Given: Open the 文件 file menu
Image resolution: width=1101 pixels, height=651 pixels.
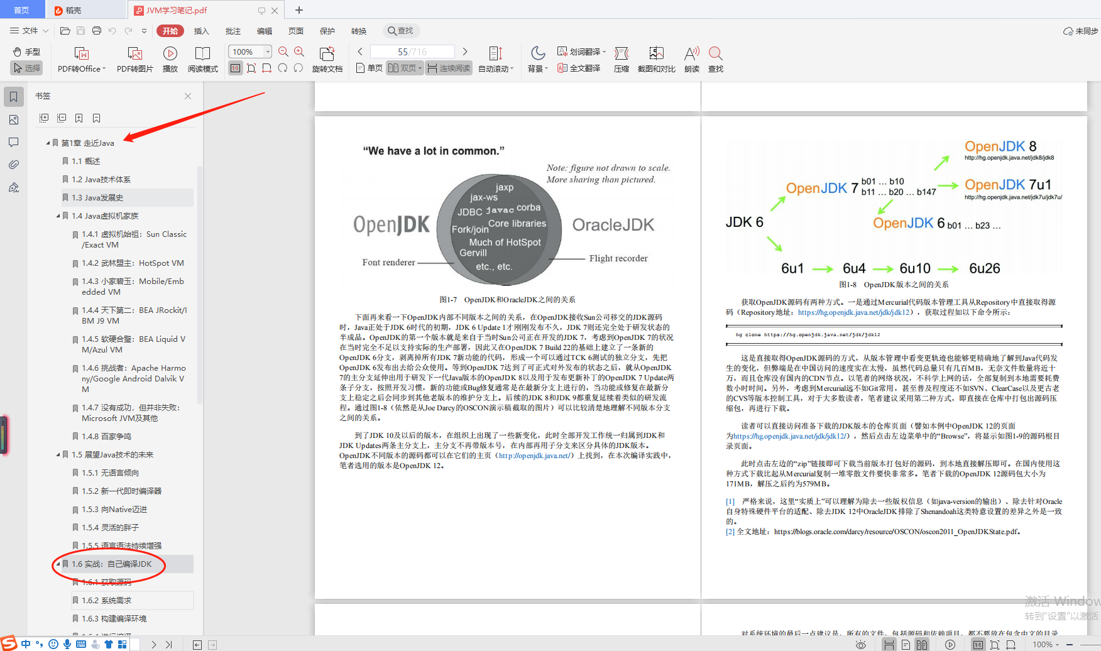Looking at the screenshot, I should (x=29, y=31).
